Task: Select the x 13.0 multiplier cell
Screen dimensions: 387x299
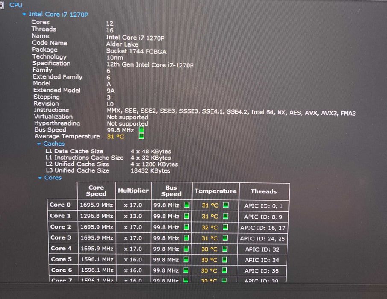Action: (133, 216)
